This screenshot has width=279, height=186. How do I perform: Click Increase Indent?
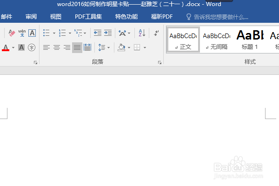tap(108, 33)
